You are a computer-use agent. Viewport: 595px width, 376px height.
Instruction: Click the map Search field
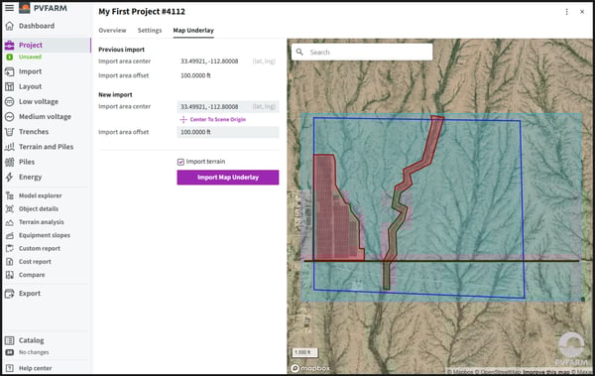tap(362, 52)
